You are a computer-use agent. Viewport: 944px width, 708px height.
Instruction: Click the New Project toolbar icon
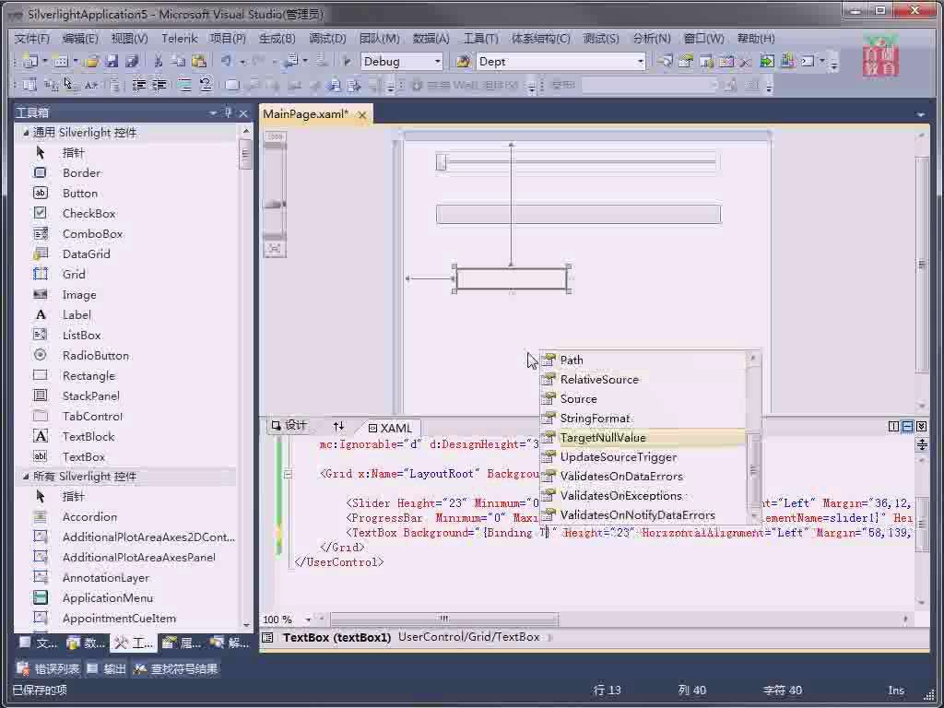[29, 61]
